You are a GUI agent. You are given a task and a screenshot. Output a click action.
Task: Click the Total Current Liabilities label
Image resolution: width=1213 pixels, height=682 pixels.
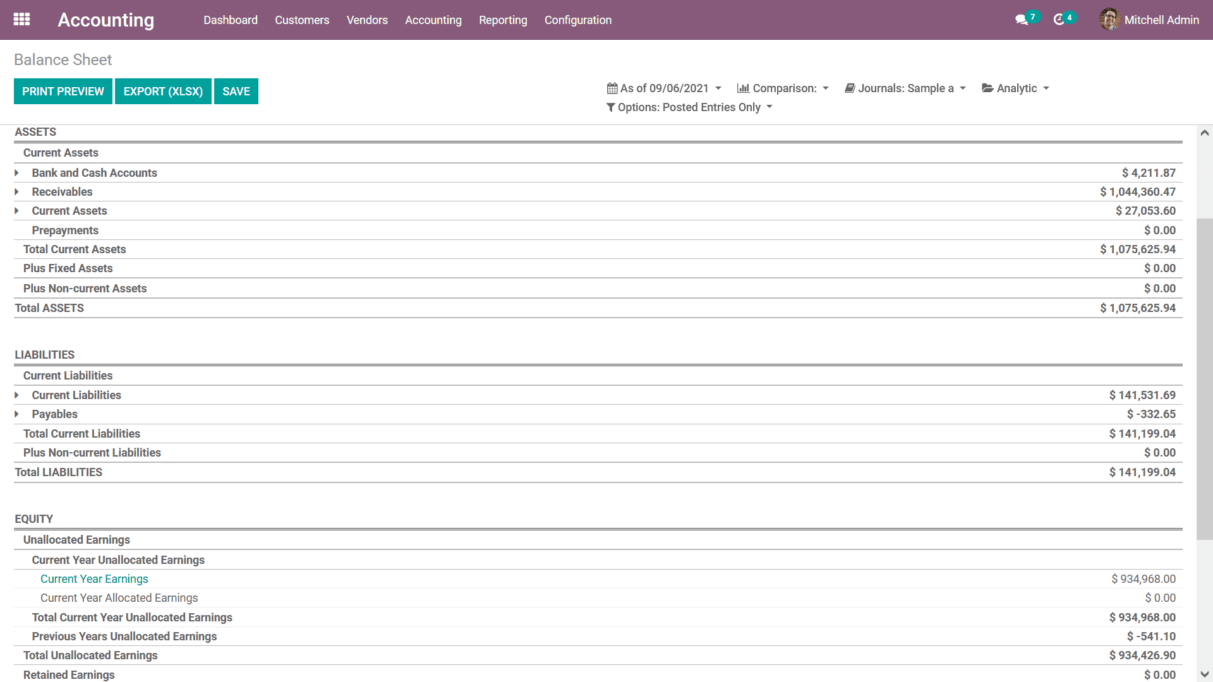pos(81,434)
